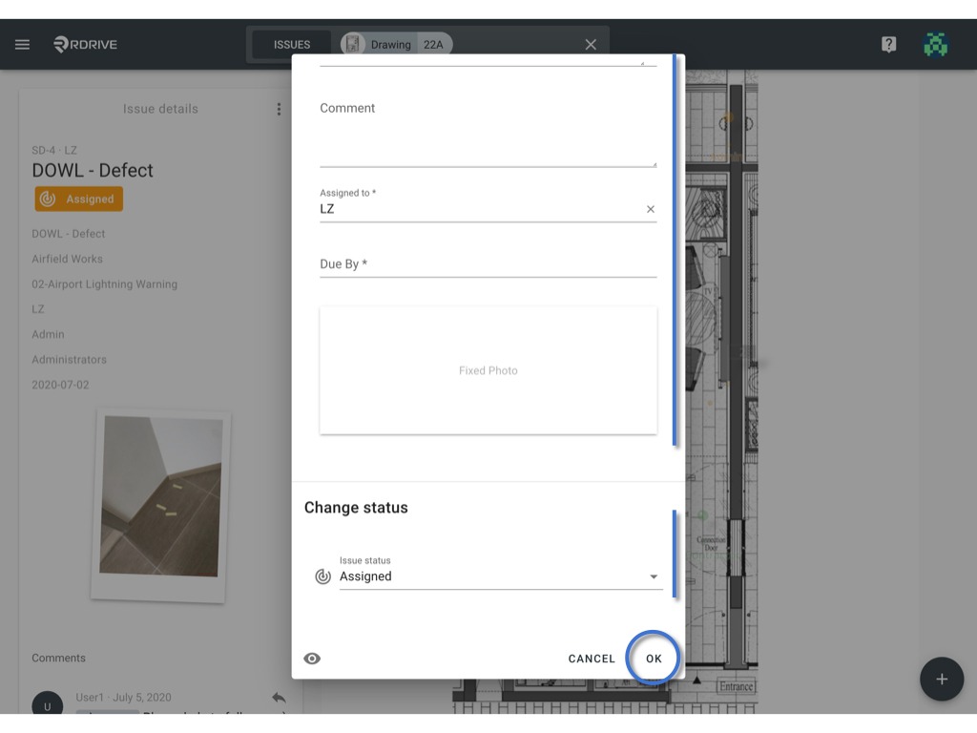The width and height of the screenshot is (977, 733).
Task: Click the Comments section label
Action: click(58, 658)
